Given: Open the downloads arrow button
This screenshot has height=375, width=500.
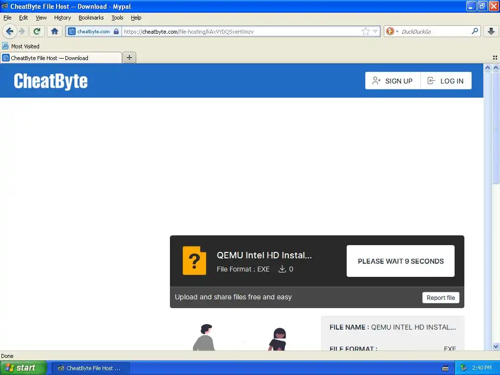Looking at the screenshot, I should tap(491, 31).
